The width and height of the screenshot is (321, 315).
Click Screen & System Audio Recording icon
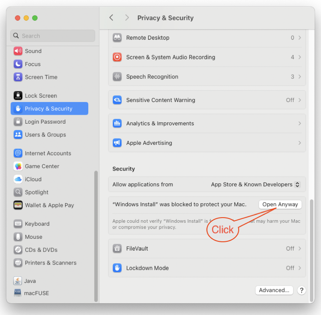pos(117,57)
